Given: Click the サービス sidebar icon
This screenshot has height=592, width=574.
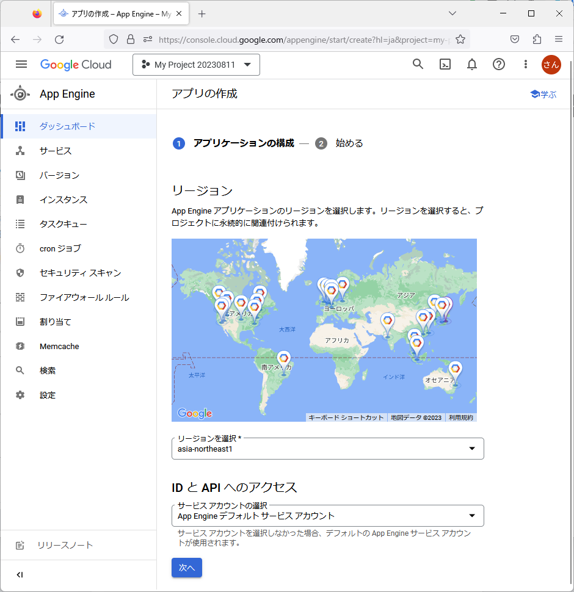Looking at the screenshot, I should point(20,151).
